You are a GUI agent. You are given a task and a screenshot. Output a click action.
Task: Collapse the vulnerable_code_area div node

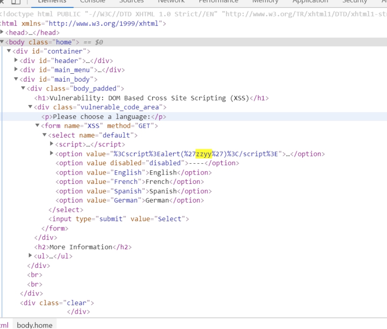(x=30, y=106)
